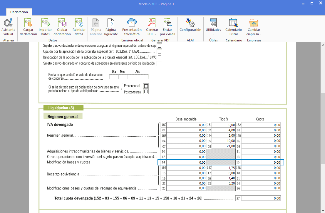325x213 pixels.
Task: Select base field 25 modificaciones recargo
Action: coord(186,188)
